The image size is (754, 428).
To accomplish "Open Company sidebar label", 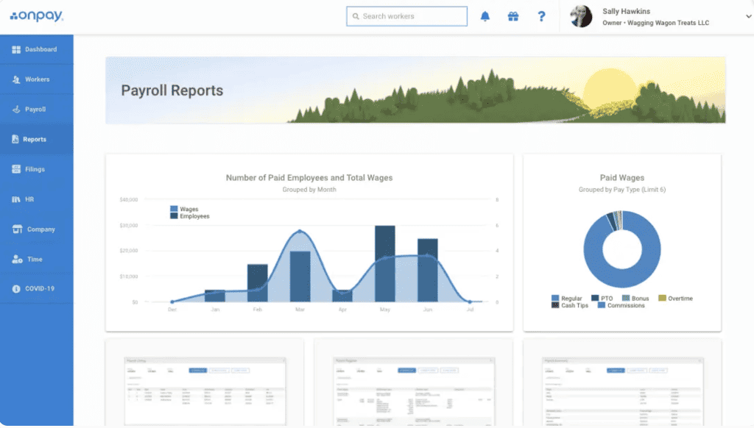I will coord(41,229).
